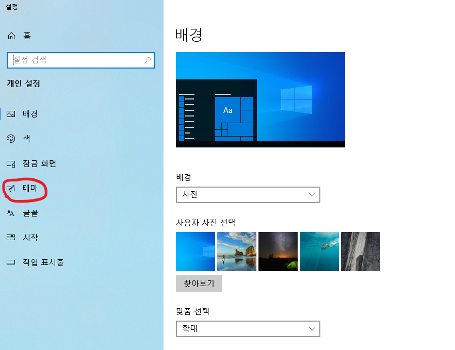
Task: Click the 색 palette icon
Action: pos(11,139)
